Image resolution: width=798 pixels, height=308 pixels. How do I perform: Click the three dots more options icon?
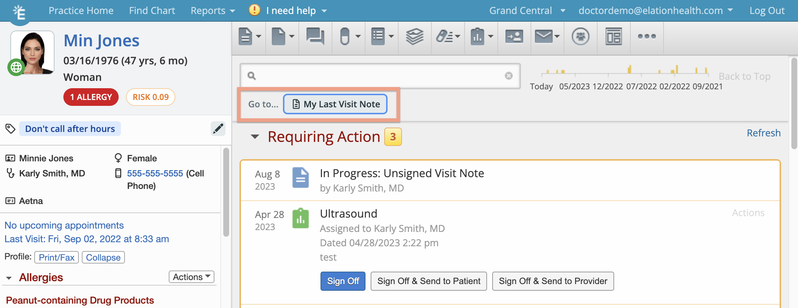[x=647, y=36]
